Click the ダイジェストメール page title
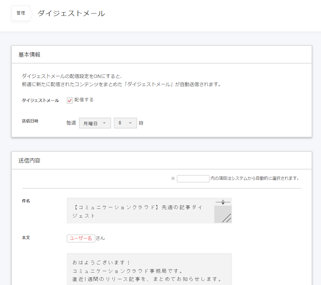 tap(71, 13)
